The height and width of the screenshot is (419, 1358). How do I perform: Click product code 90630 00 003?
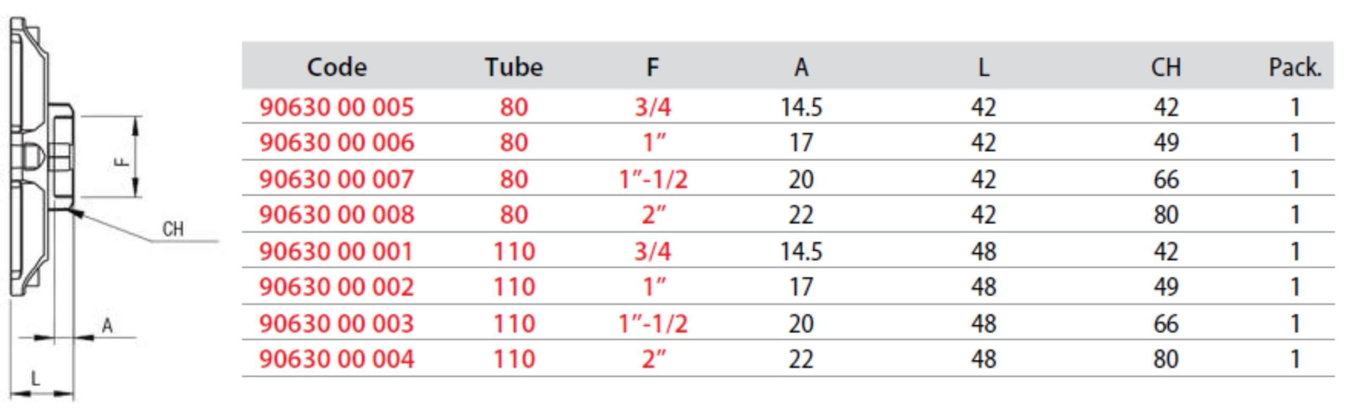[x=336, y=324]
